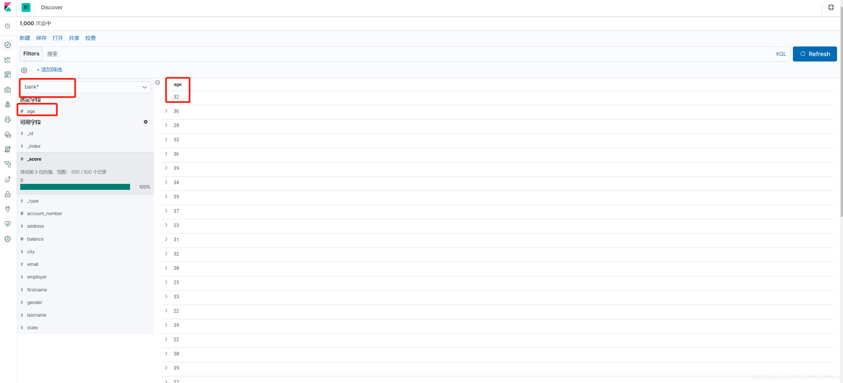Click the settings gear next to 可用字段
Image resolution: width=843 pixels, height=383 pixels.
point(146,122)
